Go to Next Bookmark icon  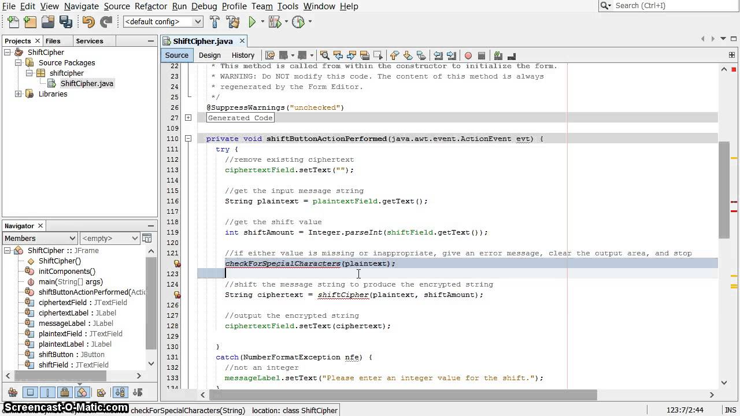pos(408,55)
